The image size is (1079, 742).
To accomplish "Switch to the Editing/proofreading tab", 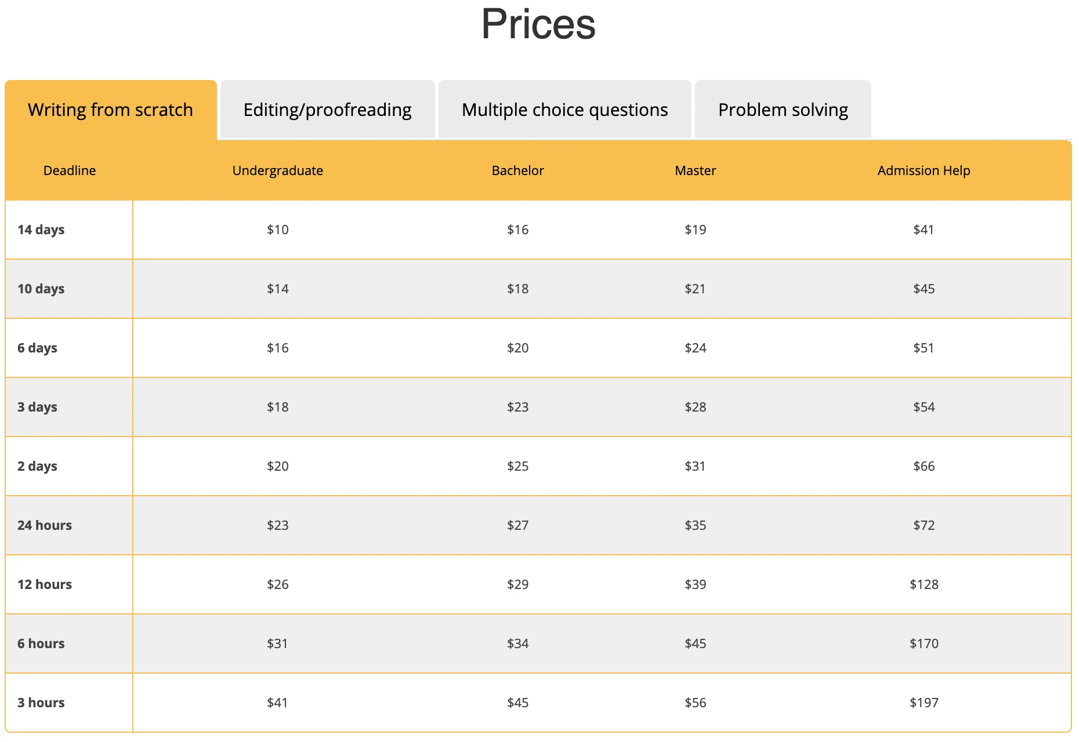I will [x=327, y=109].
